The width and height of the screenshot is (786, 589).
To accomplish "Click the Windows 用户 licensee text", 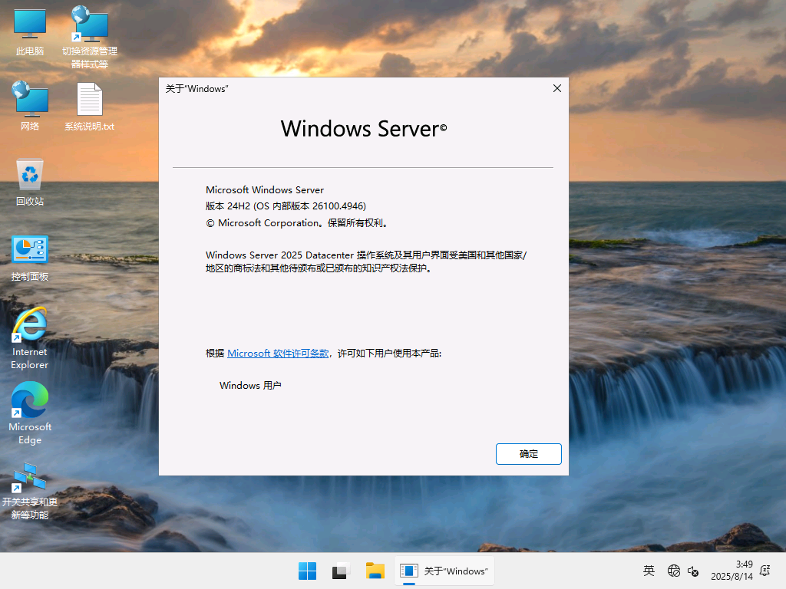I will point(250,385).
